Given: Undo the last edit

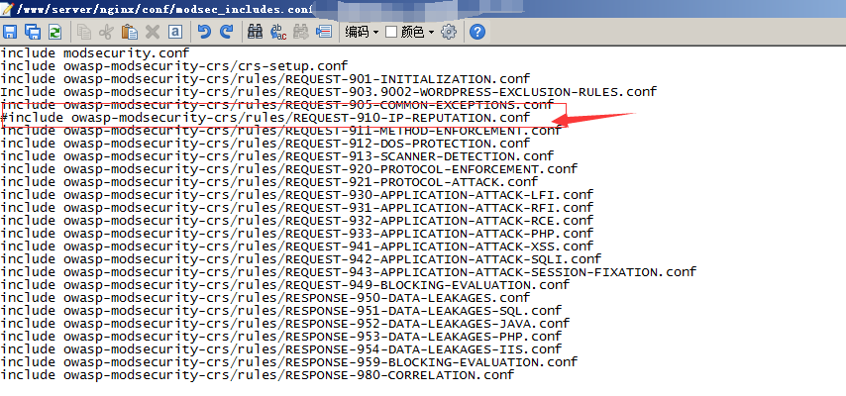Looking at the screenshot, I should coord(205,32).
